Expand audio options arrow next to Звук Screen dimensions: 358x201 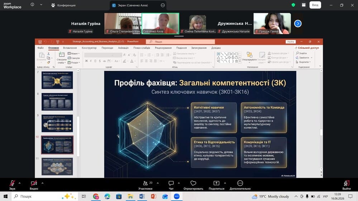point(19,183)
